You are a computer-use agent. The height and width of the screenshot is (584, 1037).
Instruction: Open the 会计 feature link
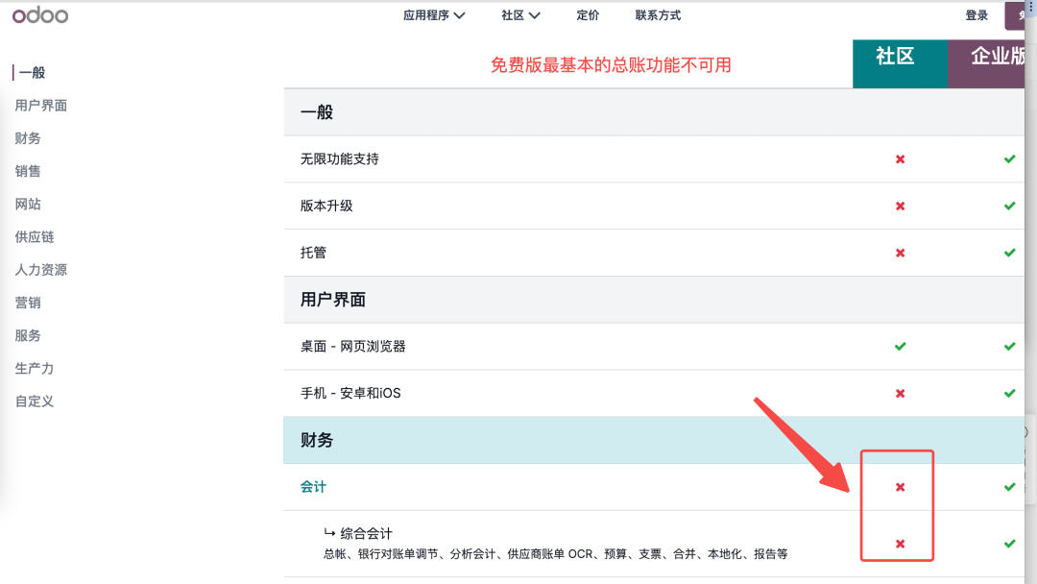click(313, 487)
